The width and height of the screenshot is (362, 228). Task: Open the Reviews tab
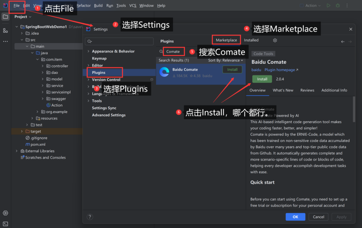point(307,90)
